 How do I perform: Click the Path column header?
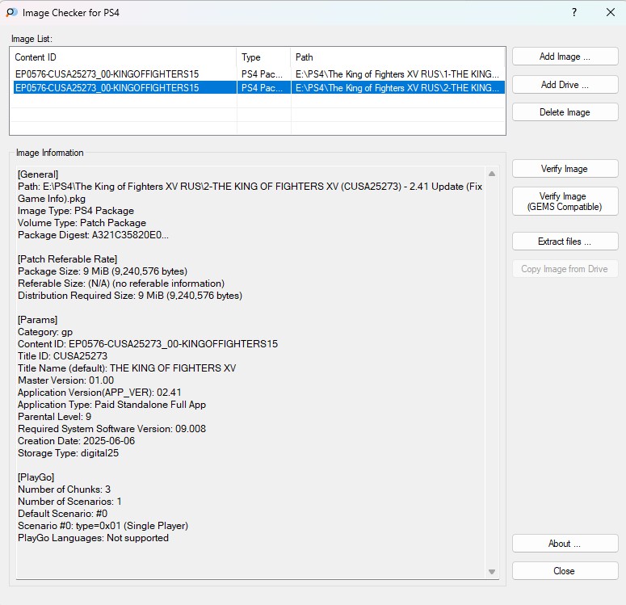(x=397, y=57)
